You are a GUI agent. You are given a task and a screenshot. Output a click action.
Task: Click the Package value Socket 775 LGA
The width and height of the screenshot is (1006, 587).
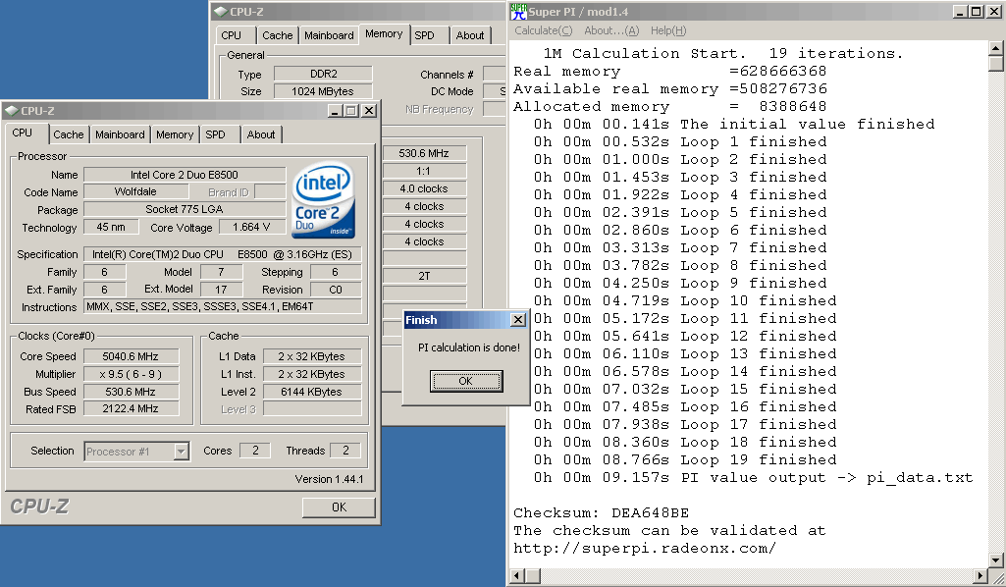coord(185,209)
